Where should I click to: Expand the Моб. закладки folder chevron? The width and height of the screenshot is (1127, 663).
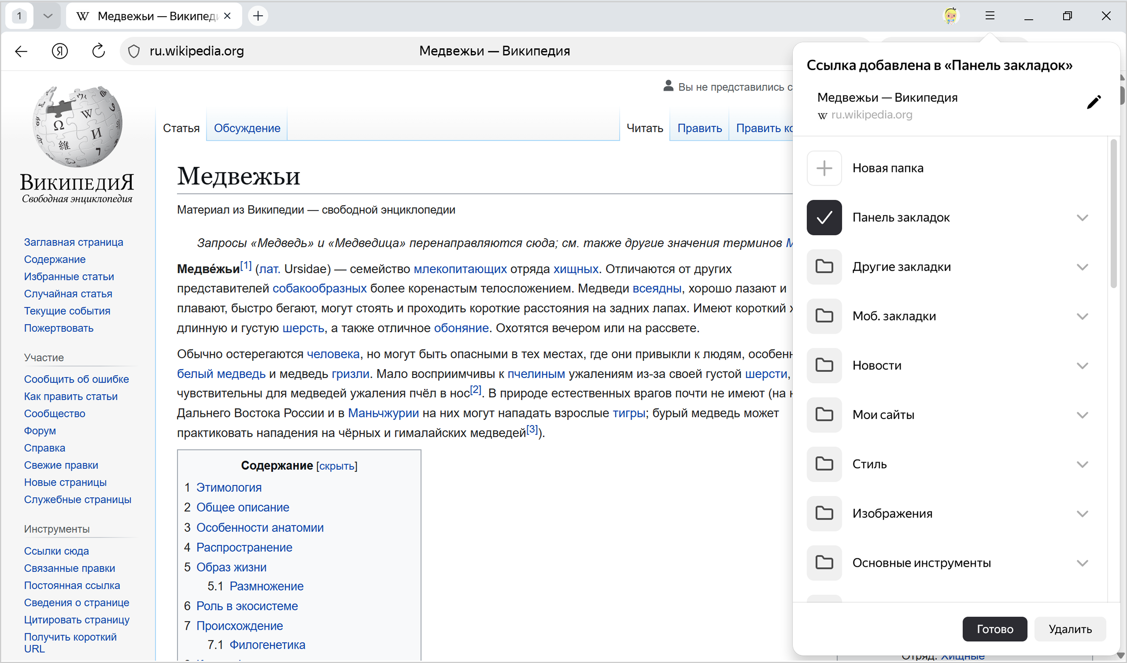1082,316
